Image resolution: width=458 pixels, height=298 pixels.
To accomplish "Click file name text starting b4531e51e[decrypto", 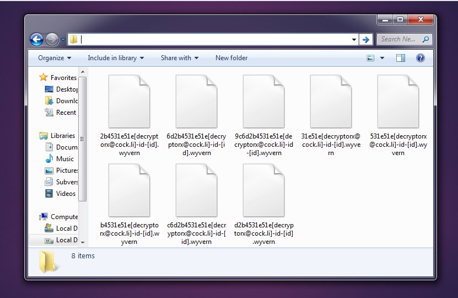I will (129, 233).
